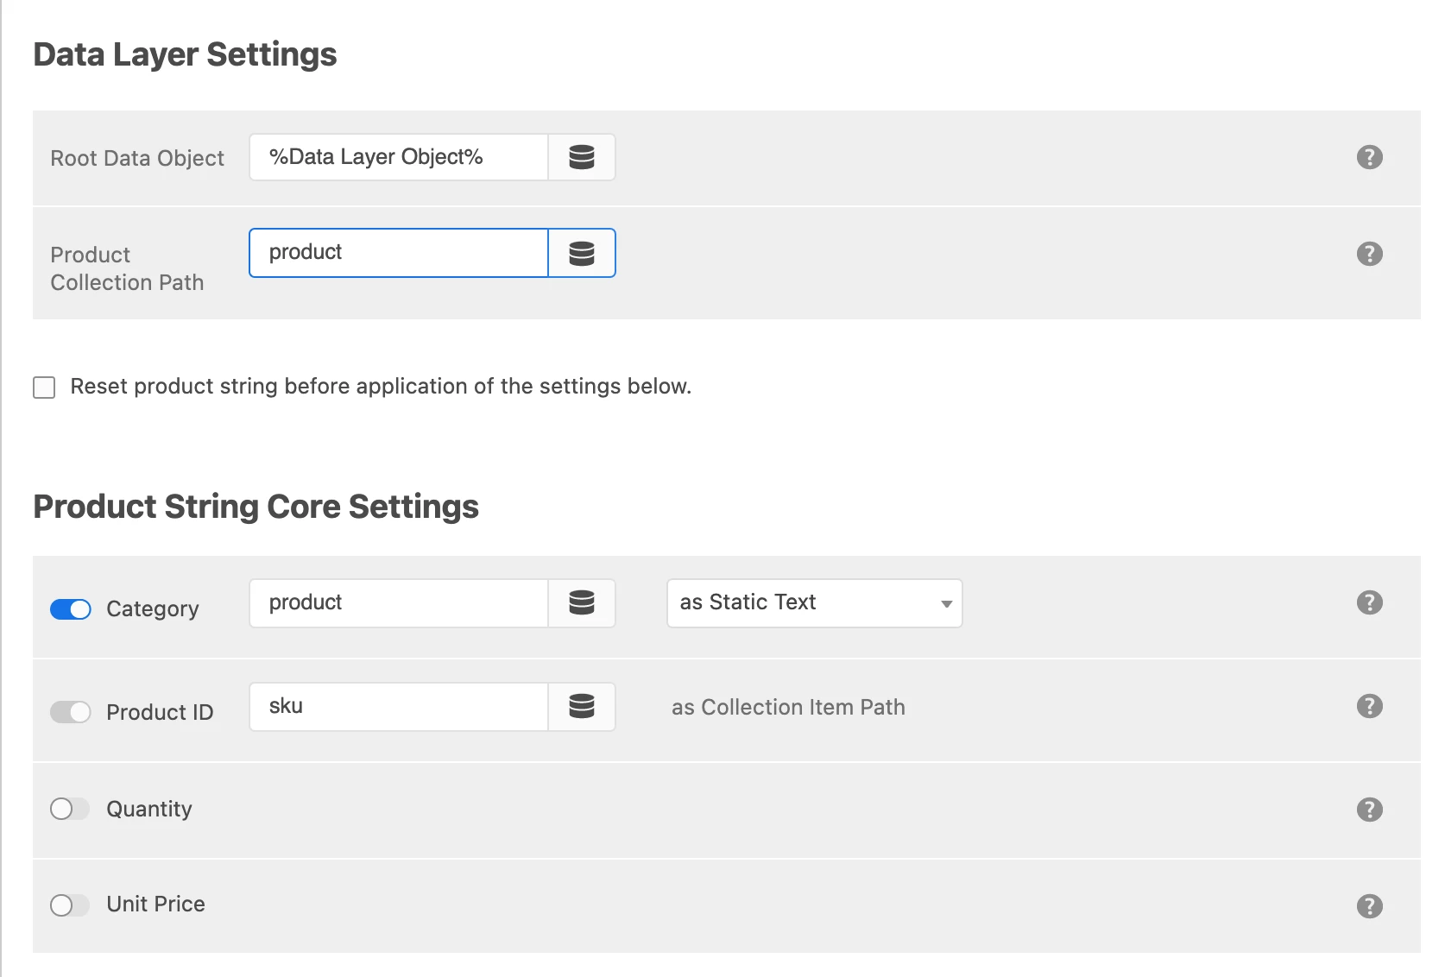
Task: Click the Product ID "sku" text field
Action: pos(399,706)
